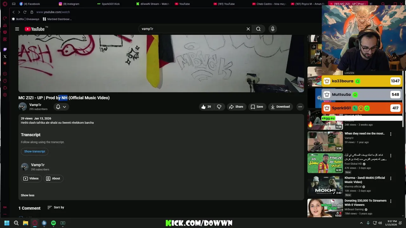This screenshot has width=406, height=228.
Task: Download the video
Action: pos(280,107)
